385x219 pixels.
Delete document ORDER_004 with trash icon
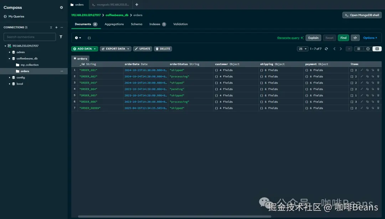click(x=378, y=89)
